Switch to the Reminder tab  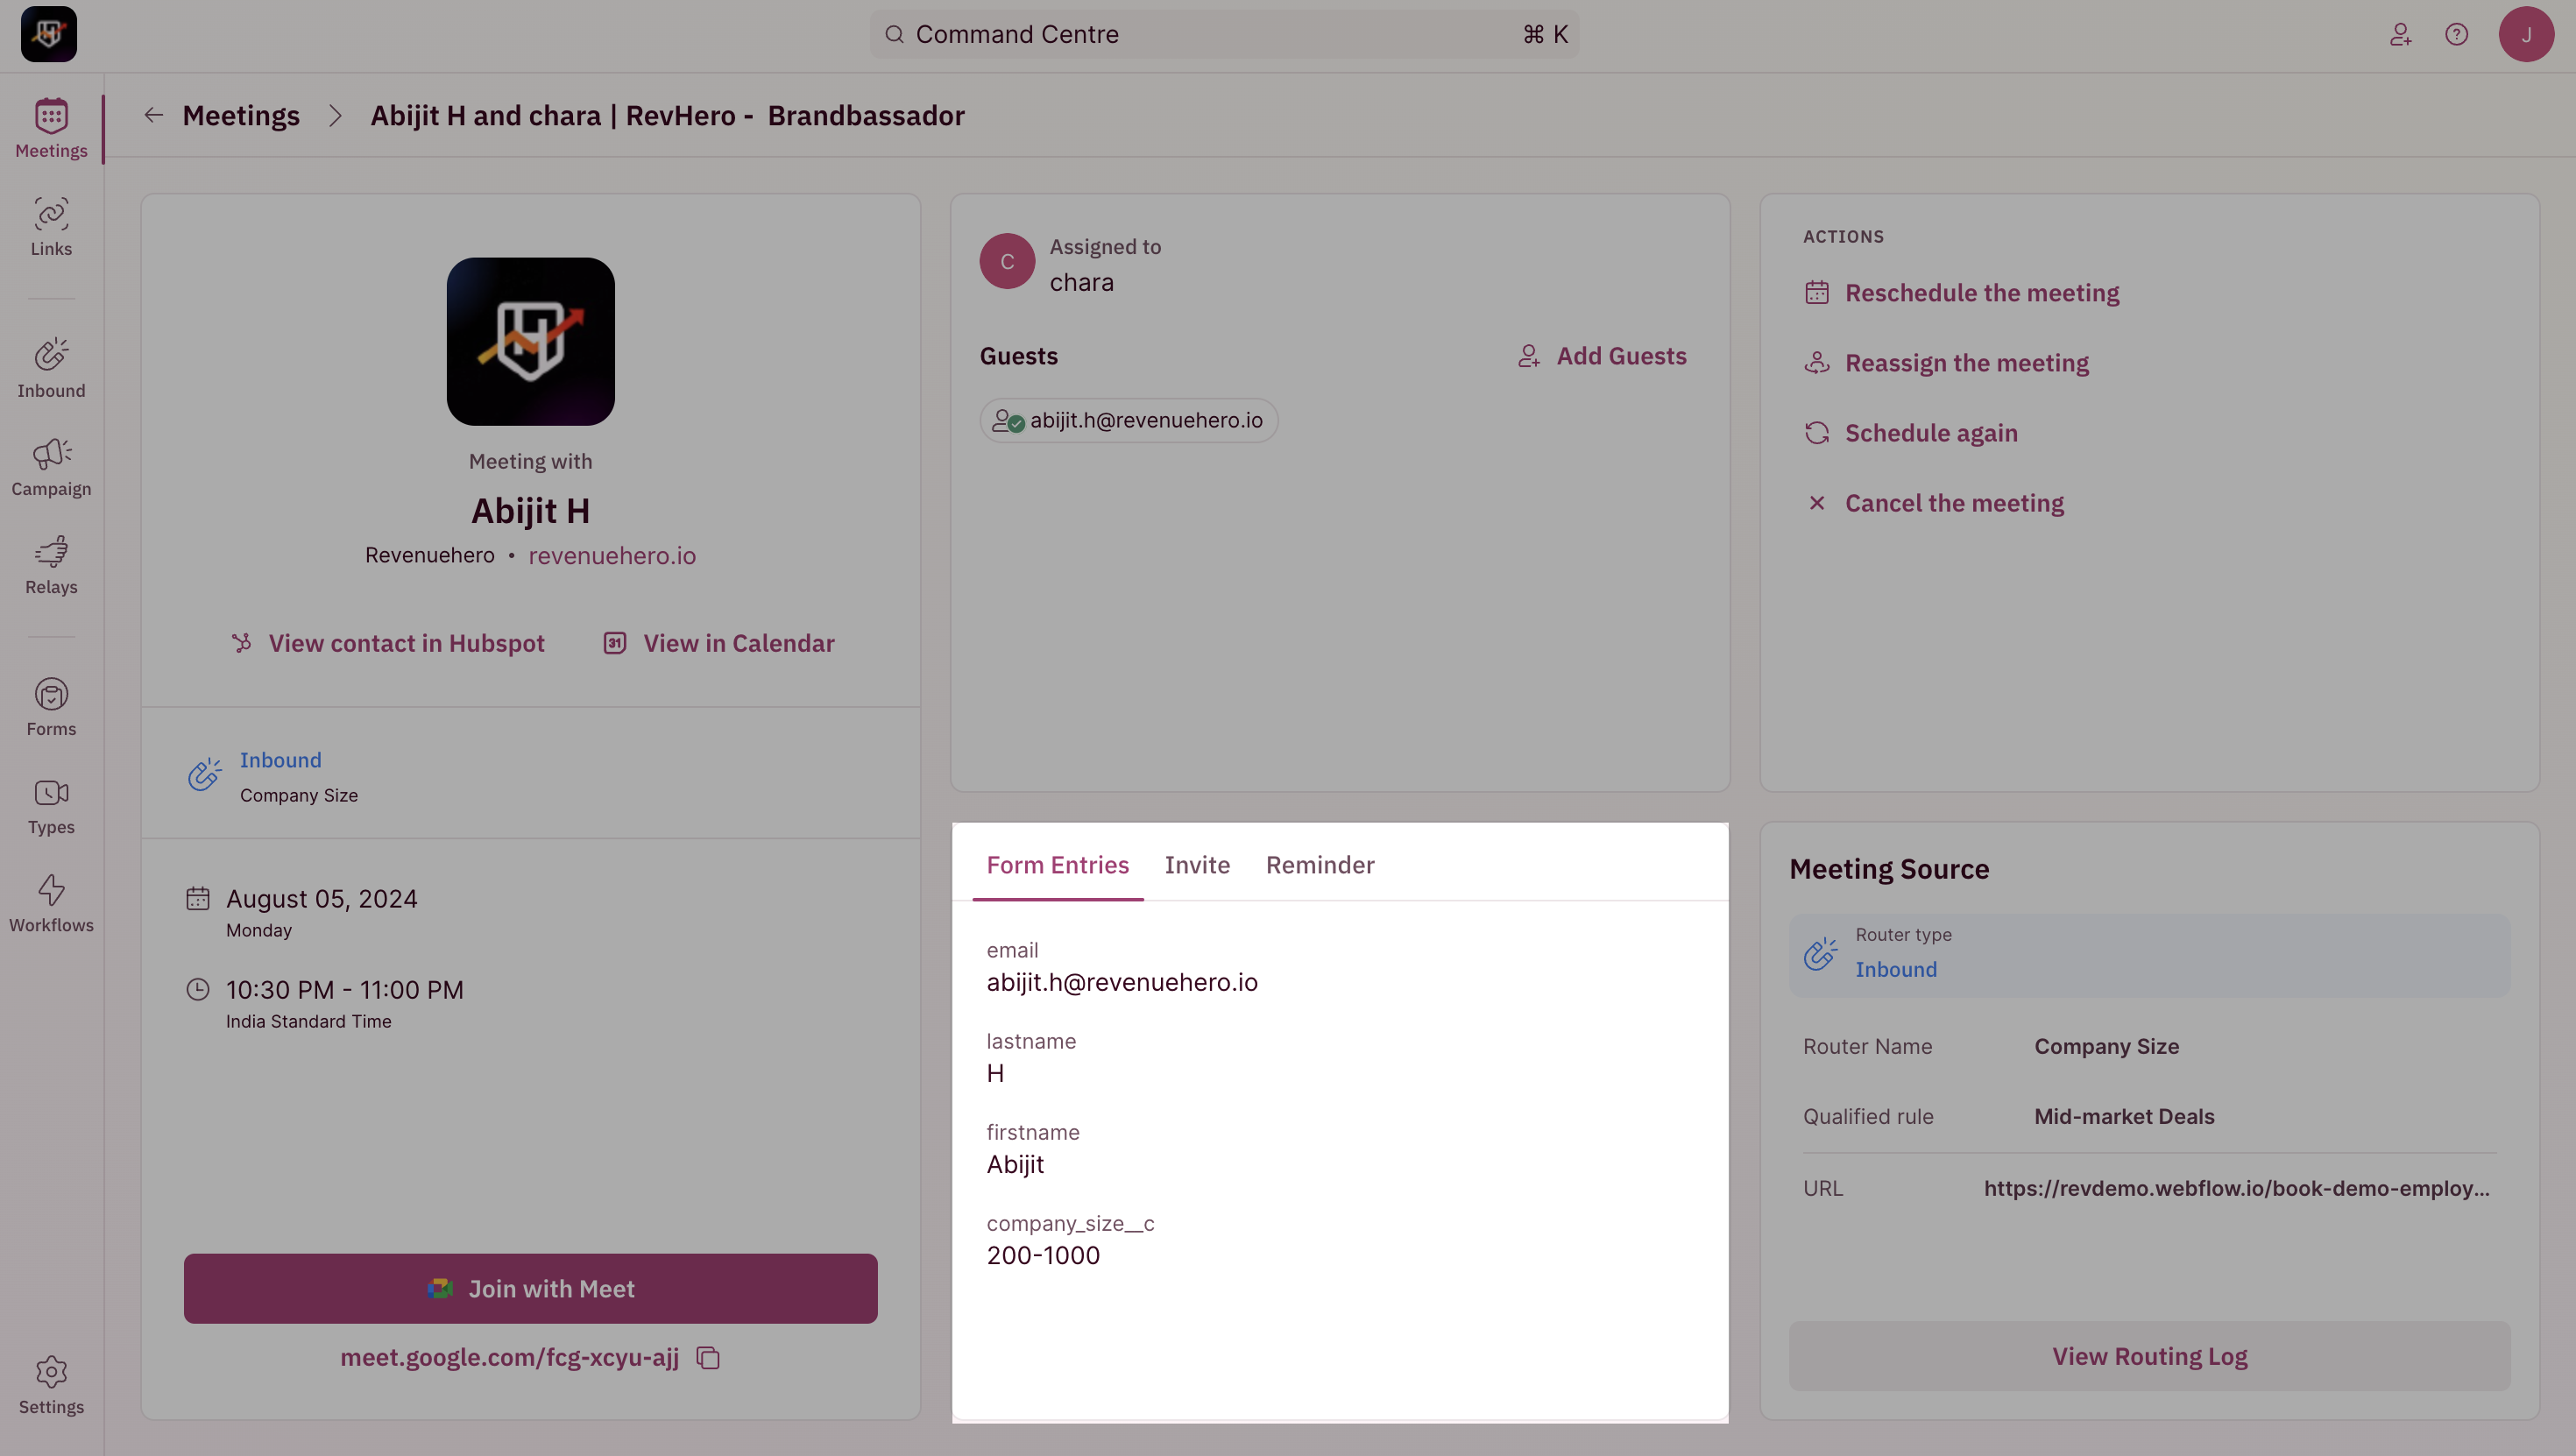pyautogui.click(x=1320, y=865)
